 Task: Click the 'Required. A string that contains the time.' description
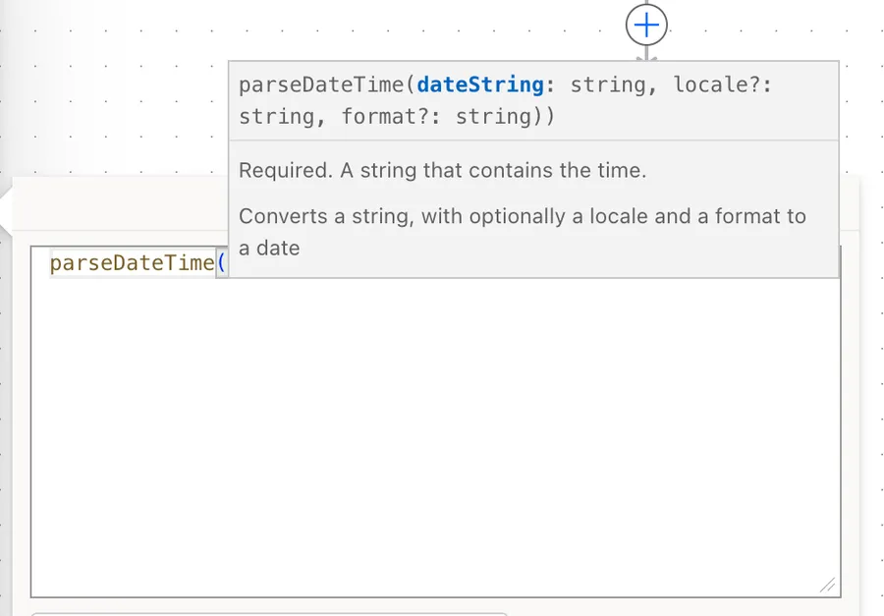(442, 170)
